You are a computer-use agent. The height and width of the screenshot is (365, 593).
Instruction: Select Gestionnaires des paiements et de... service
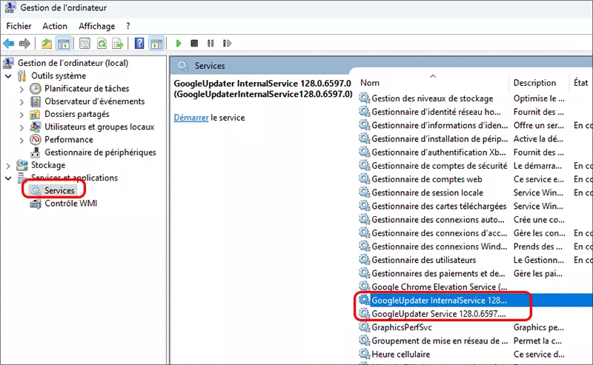coord(438,273)
